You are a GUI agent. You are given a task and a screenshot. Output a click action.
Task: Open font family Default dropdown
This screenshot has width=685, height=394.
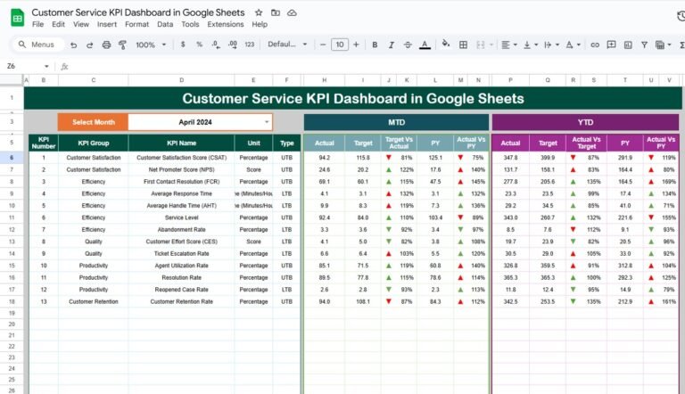pyautogui.click(x=287, y=44)
